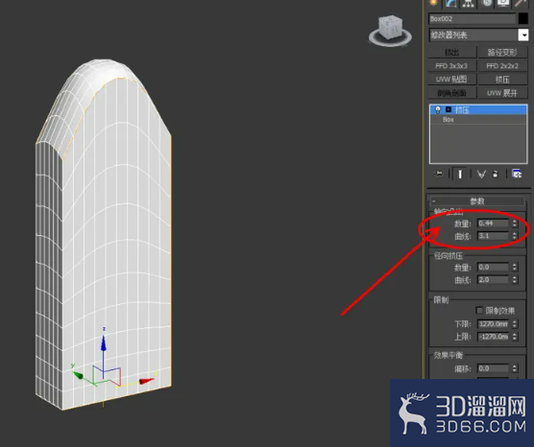Click the Box002 object name field
The image size is (534, 447).
click(x=472, y=19)
